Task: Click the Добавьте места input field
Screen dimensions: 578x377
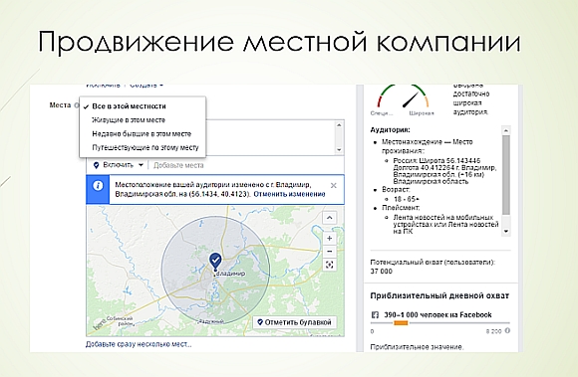Action: [245, 165]
